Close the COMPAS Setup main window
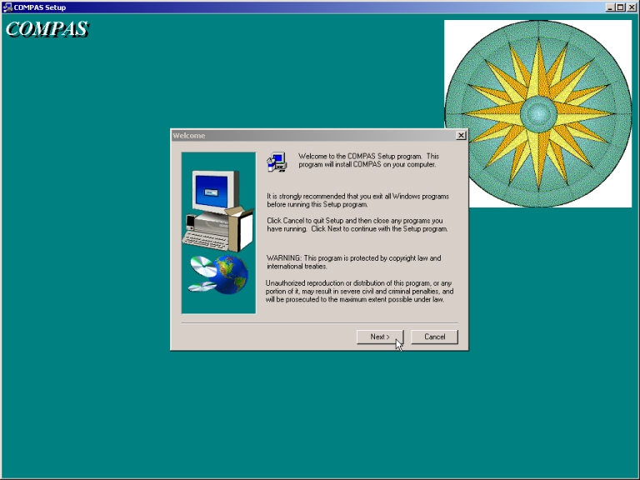Viewport: 640px width, 480px height. click(x=631, y=7)
